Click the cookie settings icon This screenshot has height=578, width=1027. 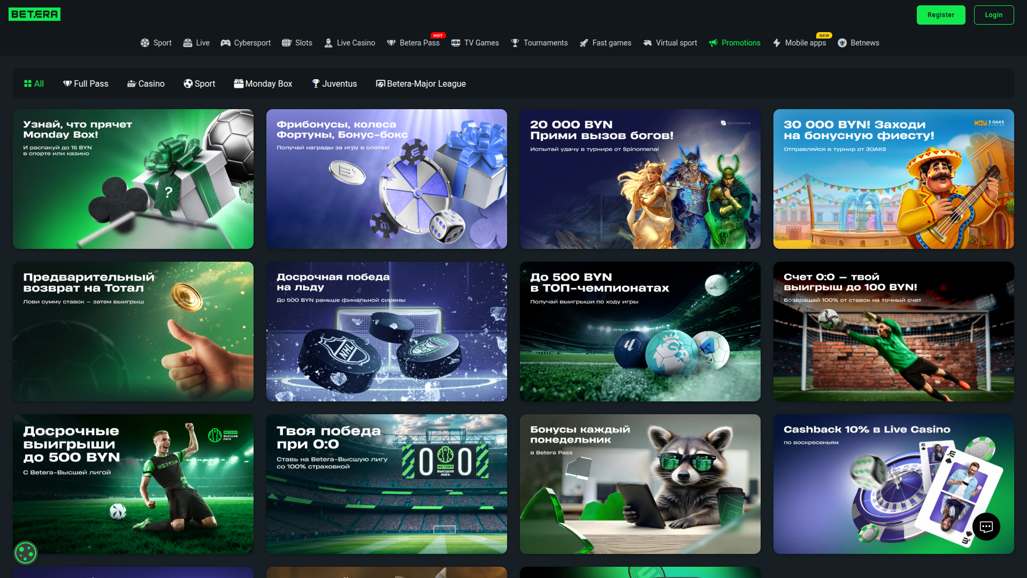(25, 553)
